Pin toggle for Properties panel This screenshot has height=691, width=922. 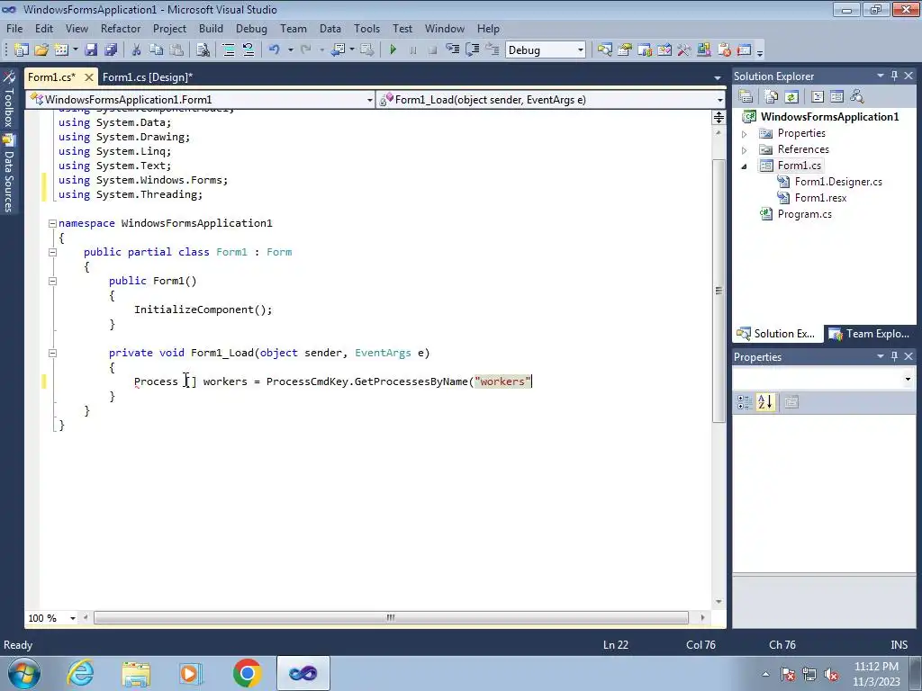click(894, 356)
